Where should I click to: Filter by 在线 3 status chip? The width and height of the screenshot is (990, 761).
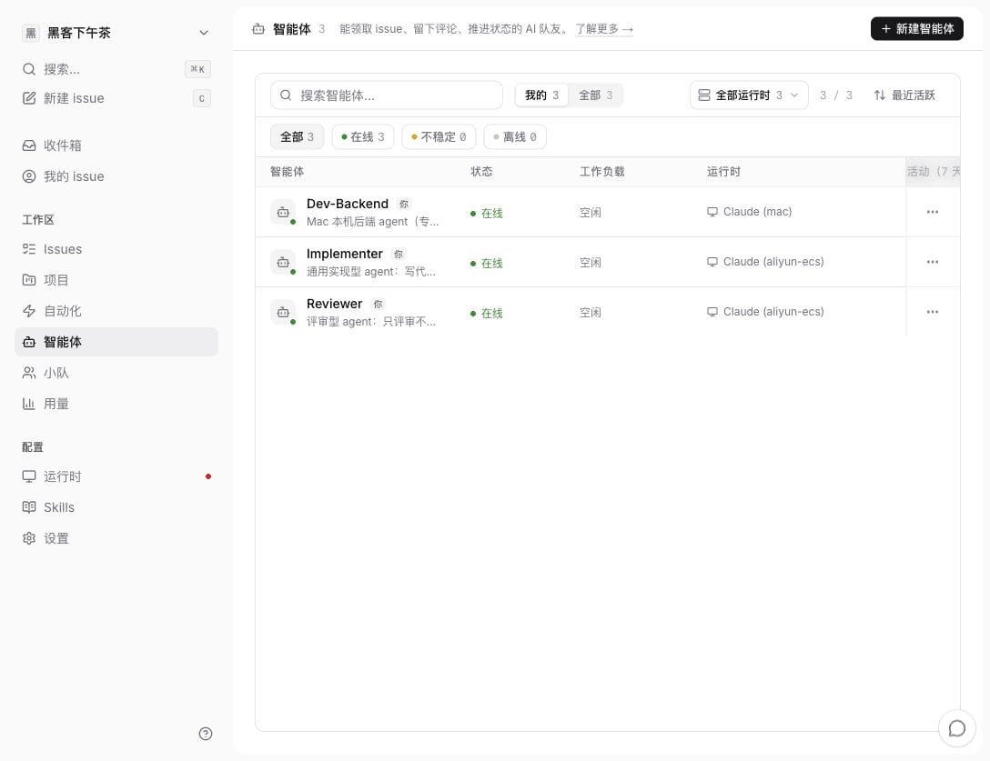coord(362,137)
